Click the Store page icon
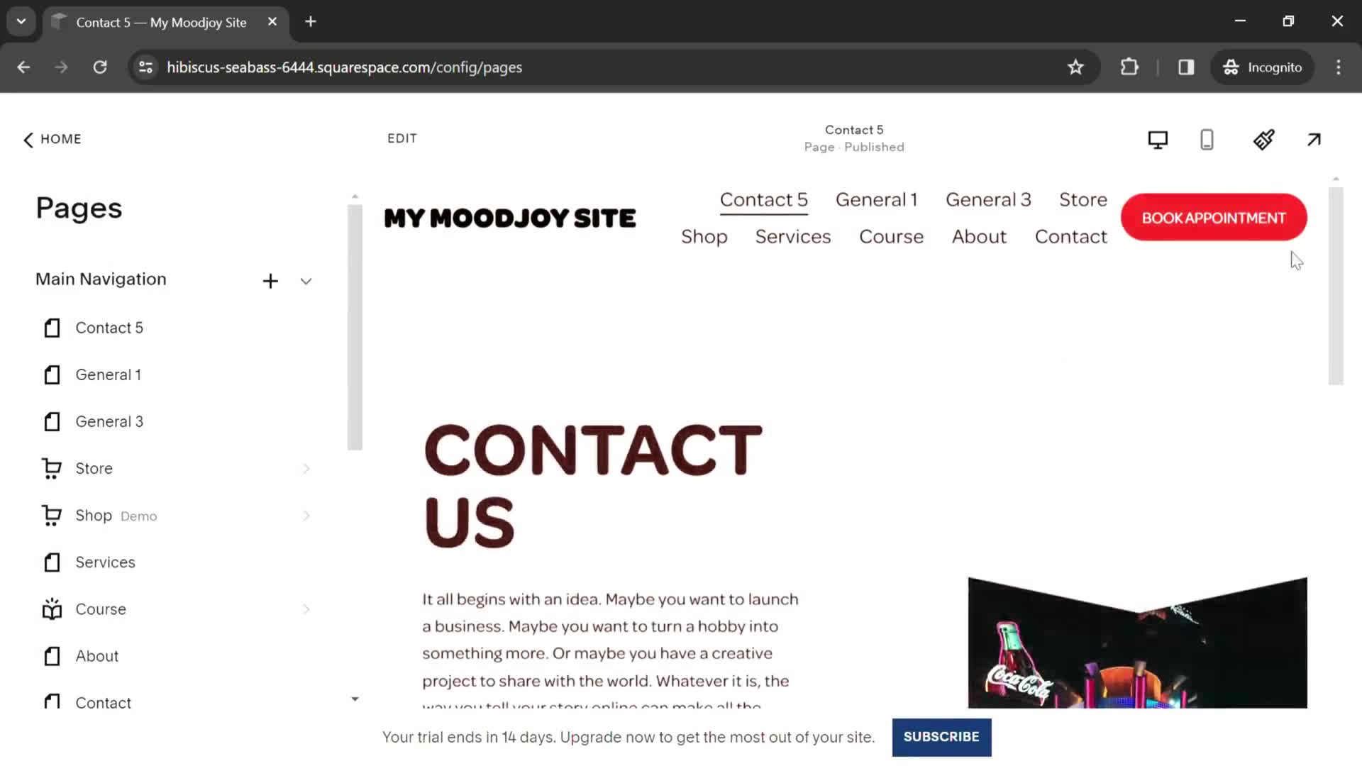1362x766 pixels. [52, 467]
